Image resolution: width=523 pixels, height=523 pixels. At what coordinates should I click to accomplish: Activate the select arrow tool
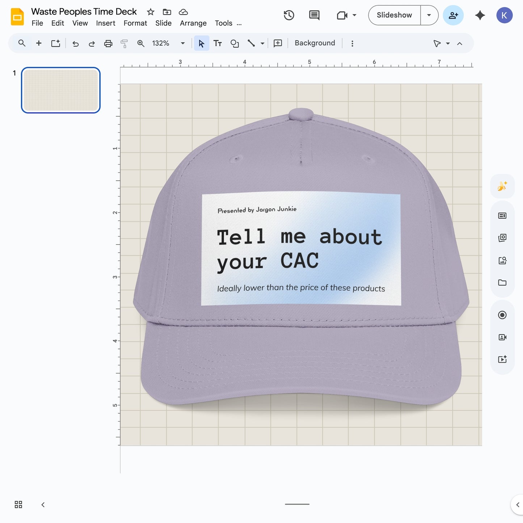click(x=202, y=43)
